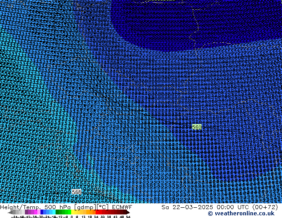The height and width of the screenshot is (218, 282).
Task: Click the legend's left gray arrow end
Action: click(x=10, y=212)
